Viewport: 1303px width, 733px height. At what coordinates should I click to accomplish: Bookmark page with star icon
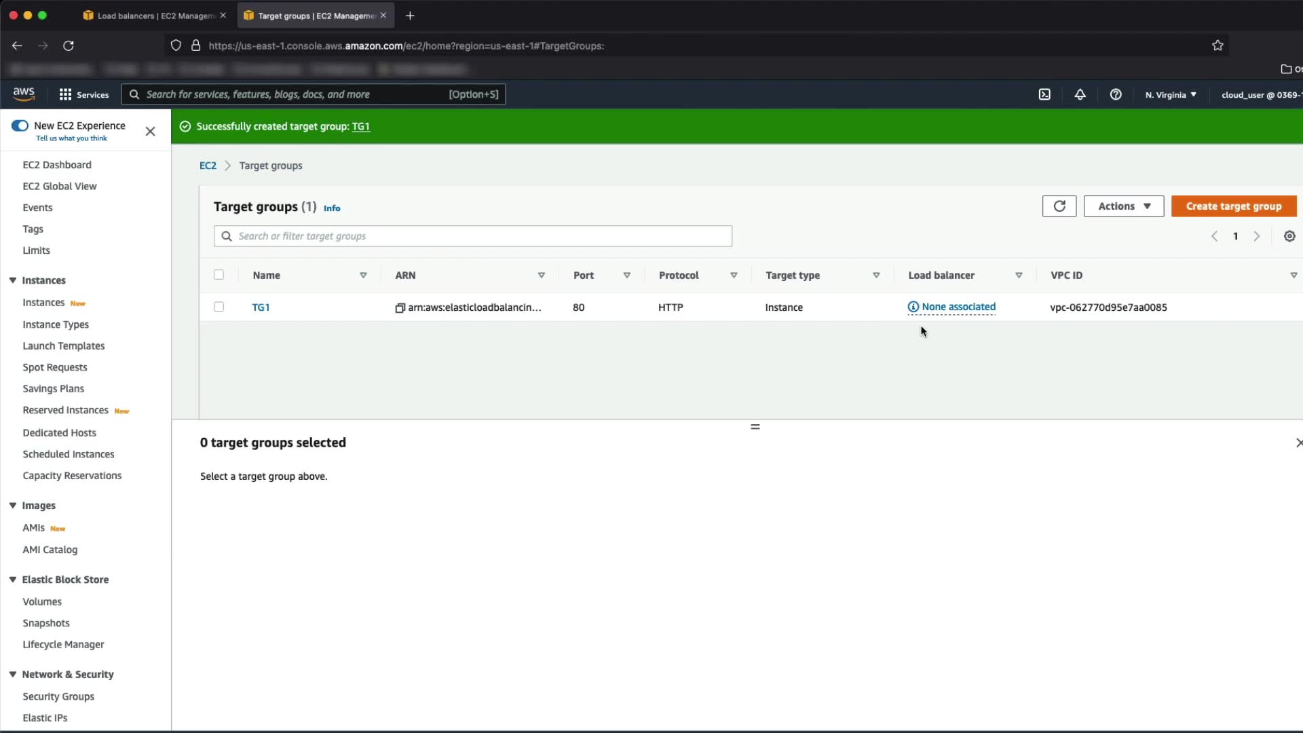(1217, 45)
